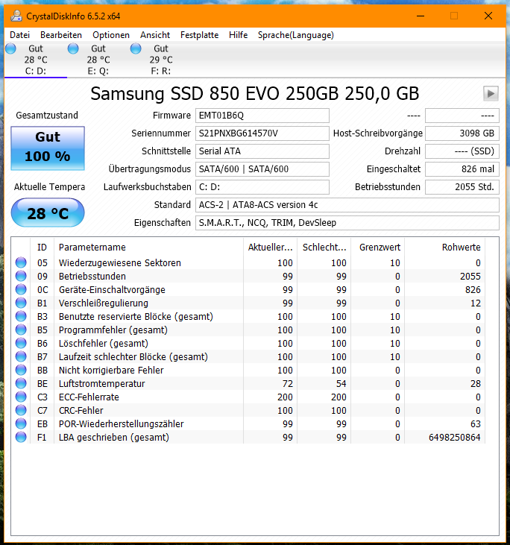Viewport: 510px width, 545px height.
Task: Click the Übertragungsmodus field SATA/600
Action: [x=262, y=169]
